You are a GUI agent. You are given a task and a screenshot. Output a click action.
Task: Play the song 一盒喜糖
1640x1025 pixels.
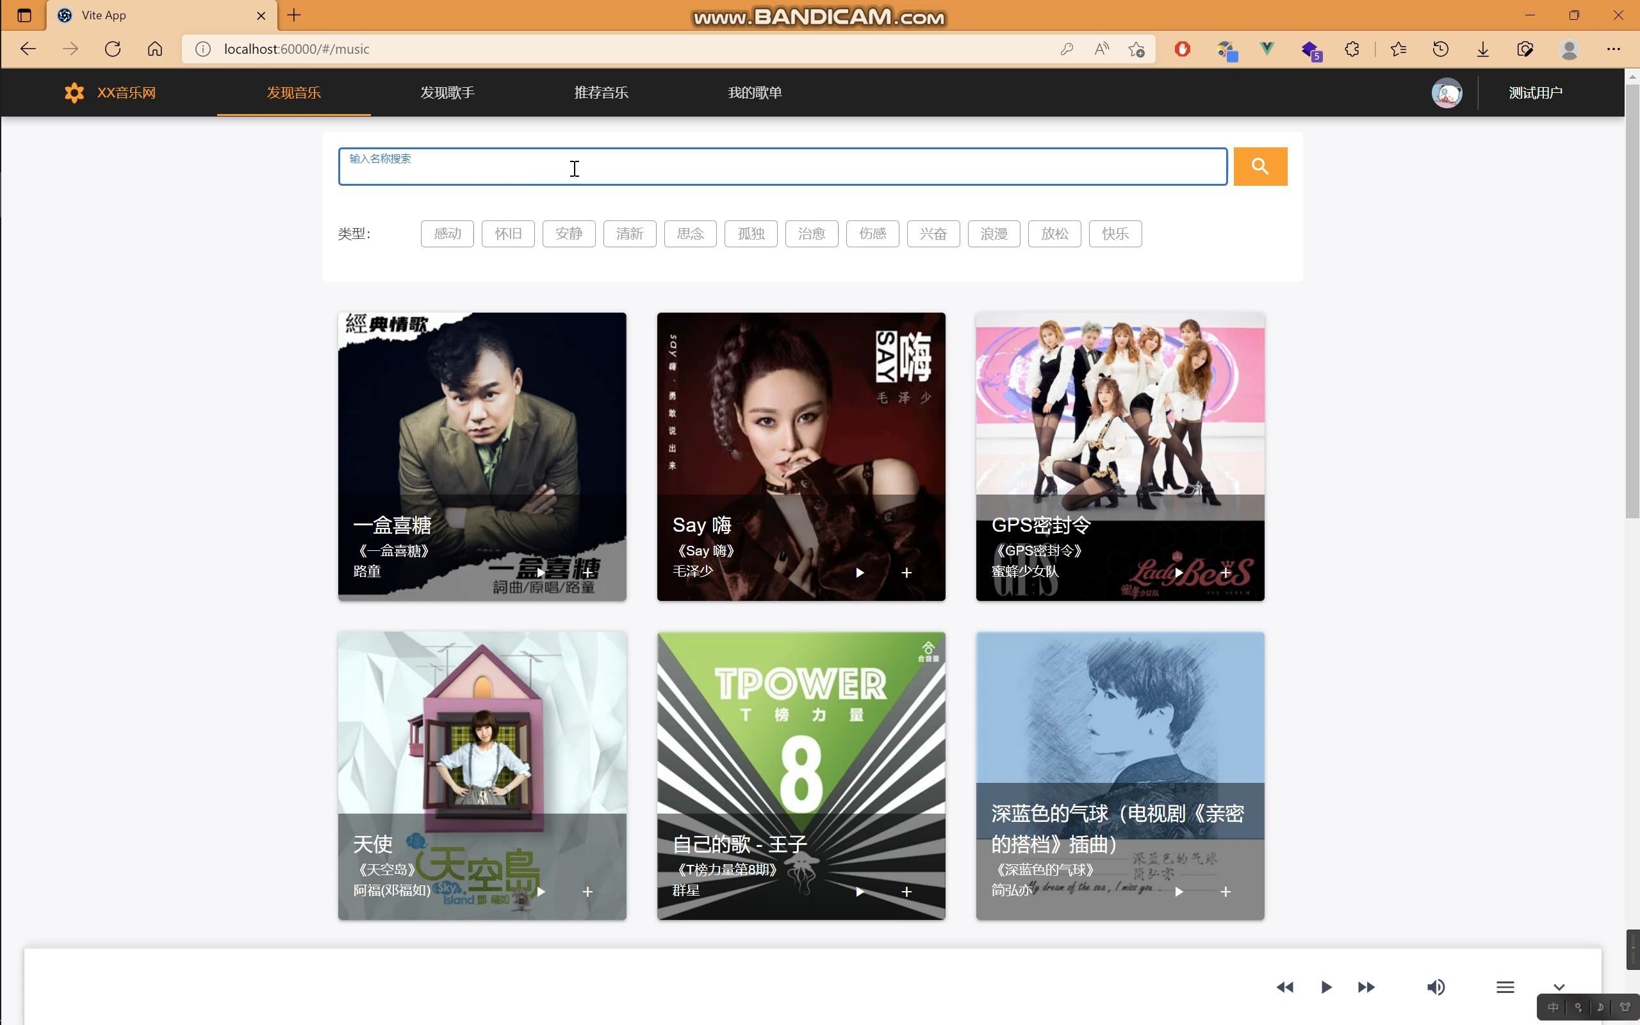click(541, 573)
